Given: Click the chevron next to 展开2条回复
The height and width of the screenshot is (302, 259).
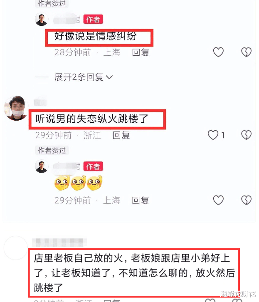Looking at the screenshot, I should pos(109,77).
